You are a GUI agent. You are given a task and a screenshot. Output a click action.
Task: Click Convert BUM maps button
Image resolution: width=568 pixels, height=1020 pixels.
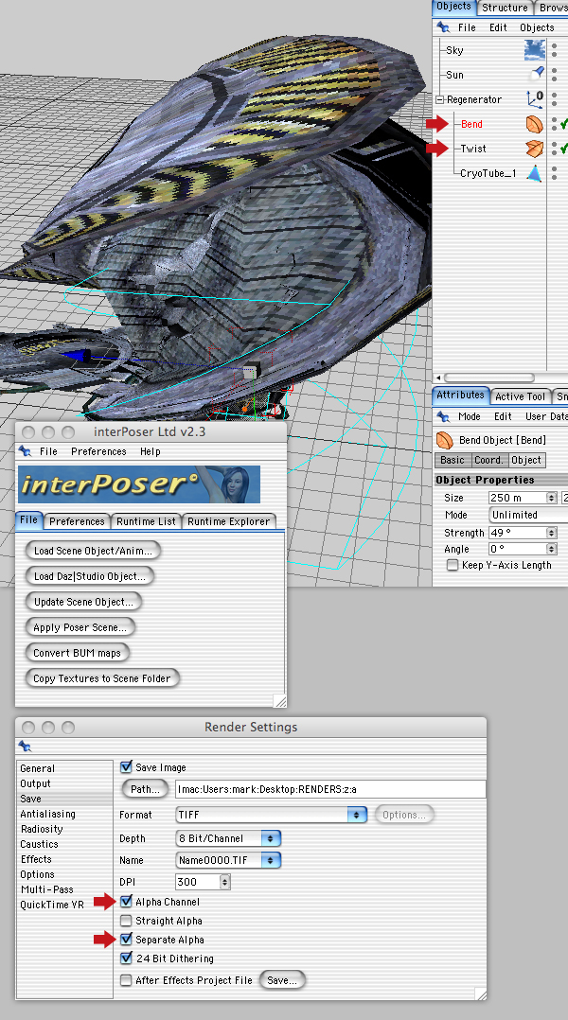click(78, 653)
